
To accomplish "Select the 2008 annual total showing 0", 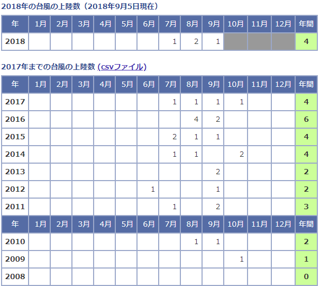I will (306, 276).
